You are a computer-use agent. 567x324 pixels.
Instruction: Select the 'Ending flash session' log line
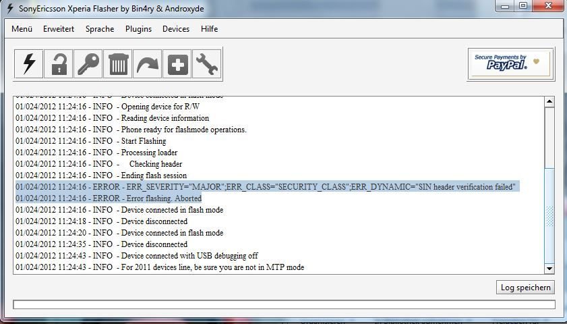click(x=101, y=175)
